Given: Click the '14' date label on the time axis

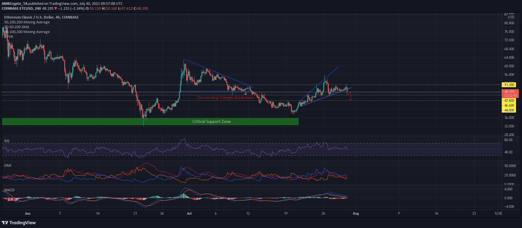Looking at the screenshot, I should 98,213.
